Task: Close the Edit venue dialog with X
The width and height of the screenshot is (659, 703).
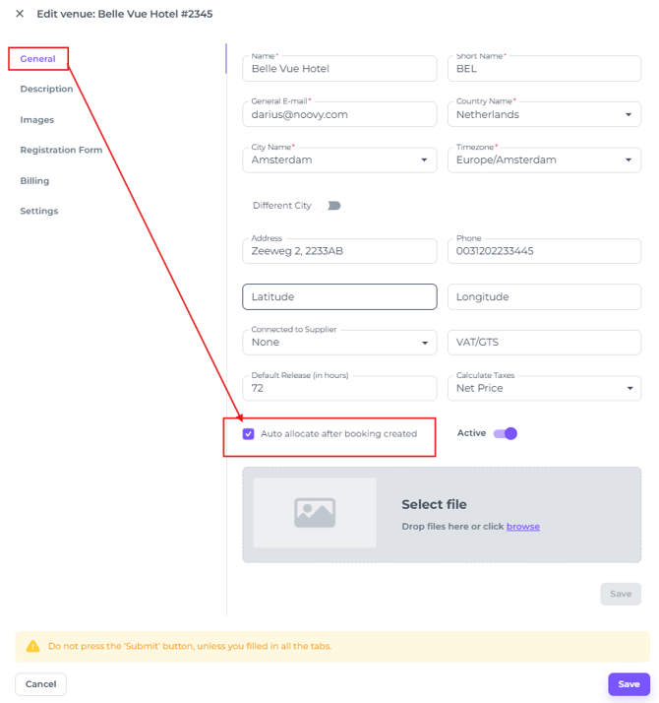Action: pyautogui.click(x=20, y=14)
